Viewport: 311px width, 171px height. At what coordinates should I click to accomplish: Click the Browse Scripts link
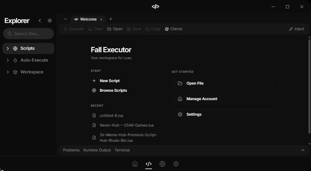(113, 90)
